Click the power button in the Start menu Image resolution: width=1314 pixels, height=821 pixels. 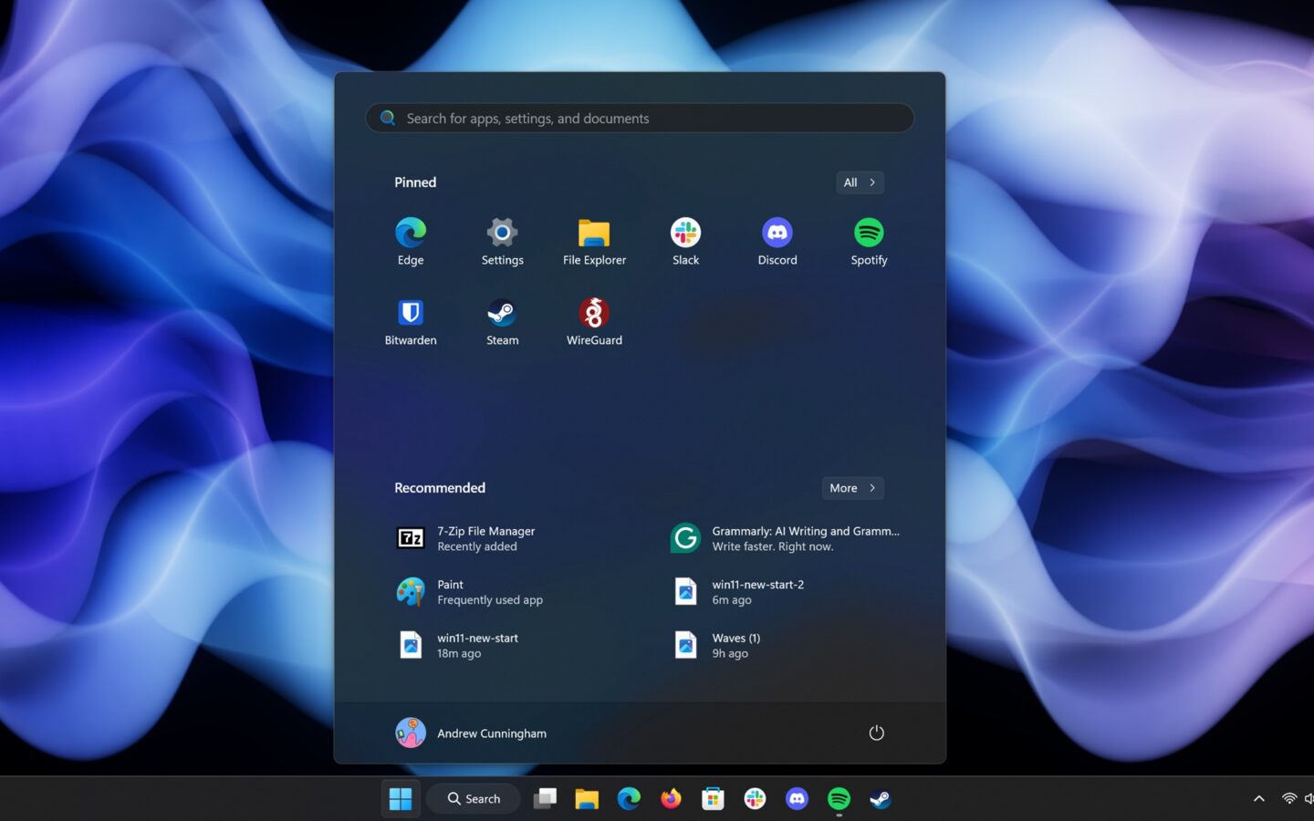point(876,733)
